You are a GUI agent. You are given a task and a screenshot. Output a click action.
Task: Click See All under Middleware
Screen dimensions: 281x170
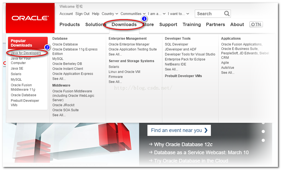59,115
